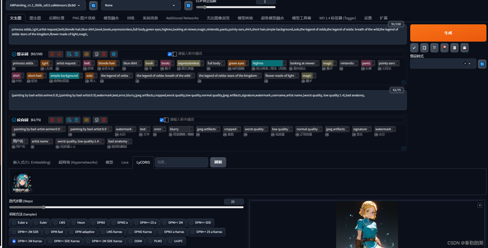Click the refresh icon beside the preset styles dropdown
The height and width of the screenshot is (248, 488).
(482, 64)
